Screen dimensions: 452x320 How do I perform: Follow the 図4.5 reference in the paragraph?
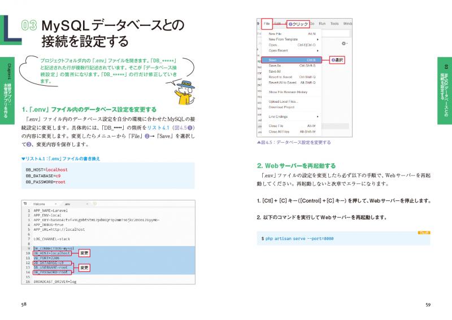(181, 128)
